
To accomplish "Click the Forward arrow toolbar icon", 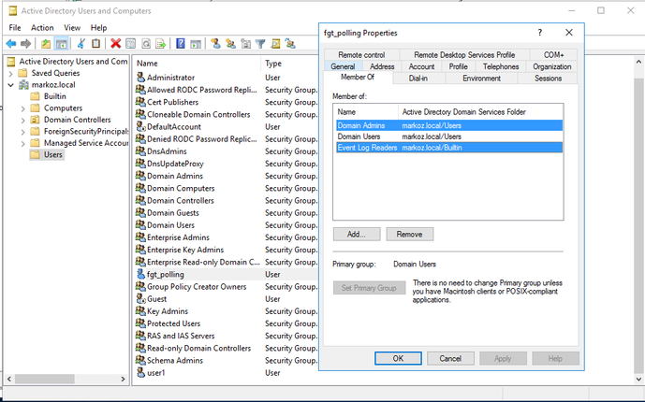I will pos(25,44).
